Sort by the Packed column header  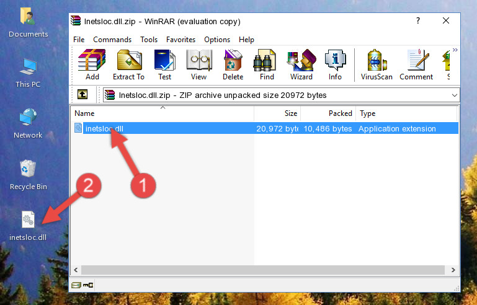click(x=328, y=113)
